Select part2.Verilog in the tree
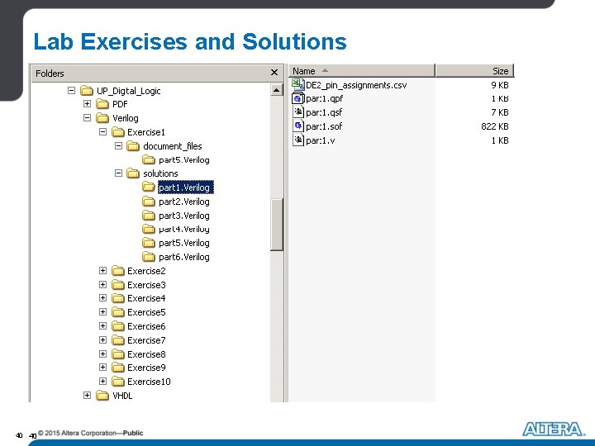 tap(184, 202)
